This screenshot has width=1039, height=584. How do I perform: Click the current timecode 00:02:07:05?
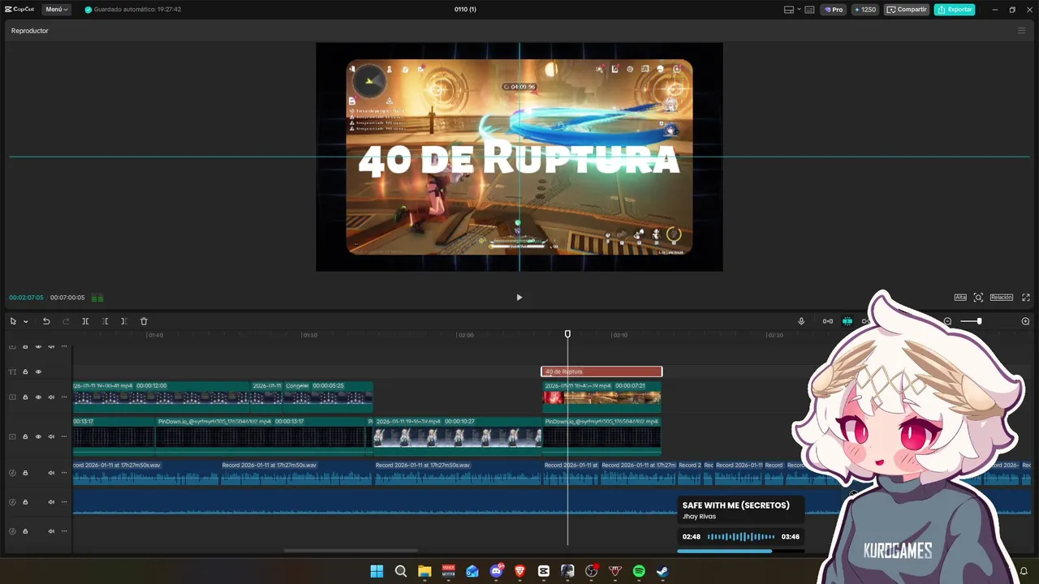pos(26,298)
